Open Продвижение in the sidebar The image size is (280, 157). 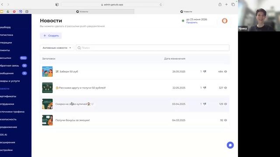[9, 127]
